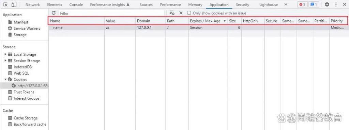
Task: Open the Security tab
Action: click(242, 4)
